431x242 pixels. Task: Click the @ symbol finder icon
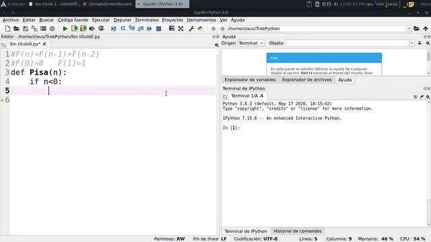click(53, 28)
